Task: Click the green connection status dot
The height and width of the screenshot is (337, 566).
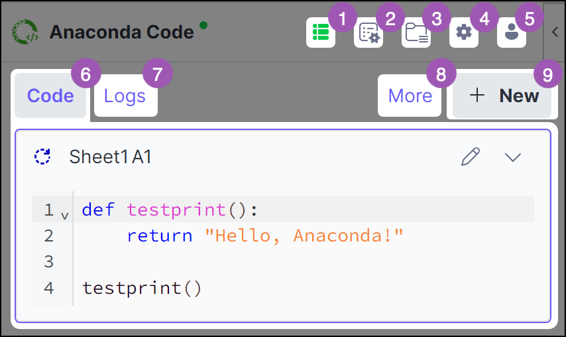Action: [x=203, y=25]
